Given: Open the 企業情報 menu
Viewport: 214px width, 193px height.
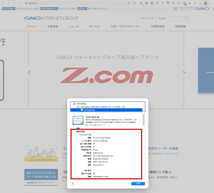Looking at the screenshot, I should 53,26.
